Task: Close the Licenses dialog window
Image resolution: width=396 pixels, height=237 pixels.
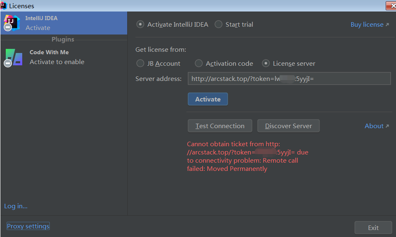Action: pyautogui.click(x=391, y=6)
